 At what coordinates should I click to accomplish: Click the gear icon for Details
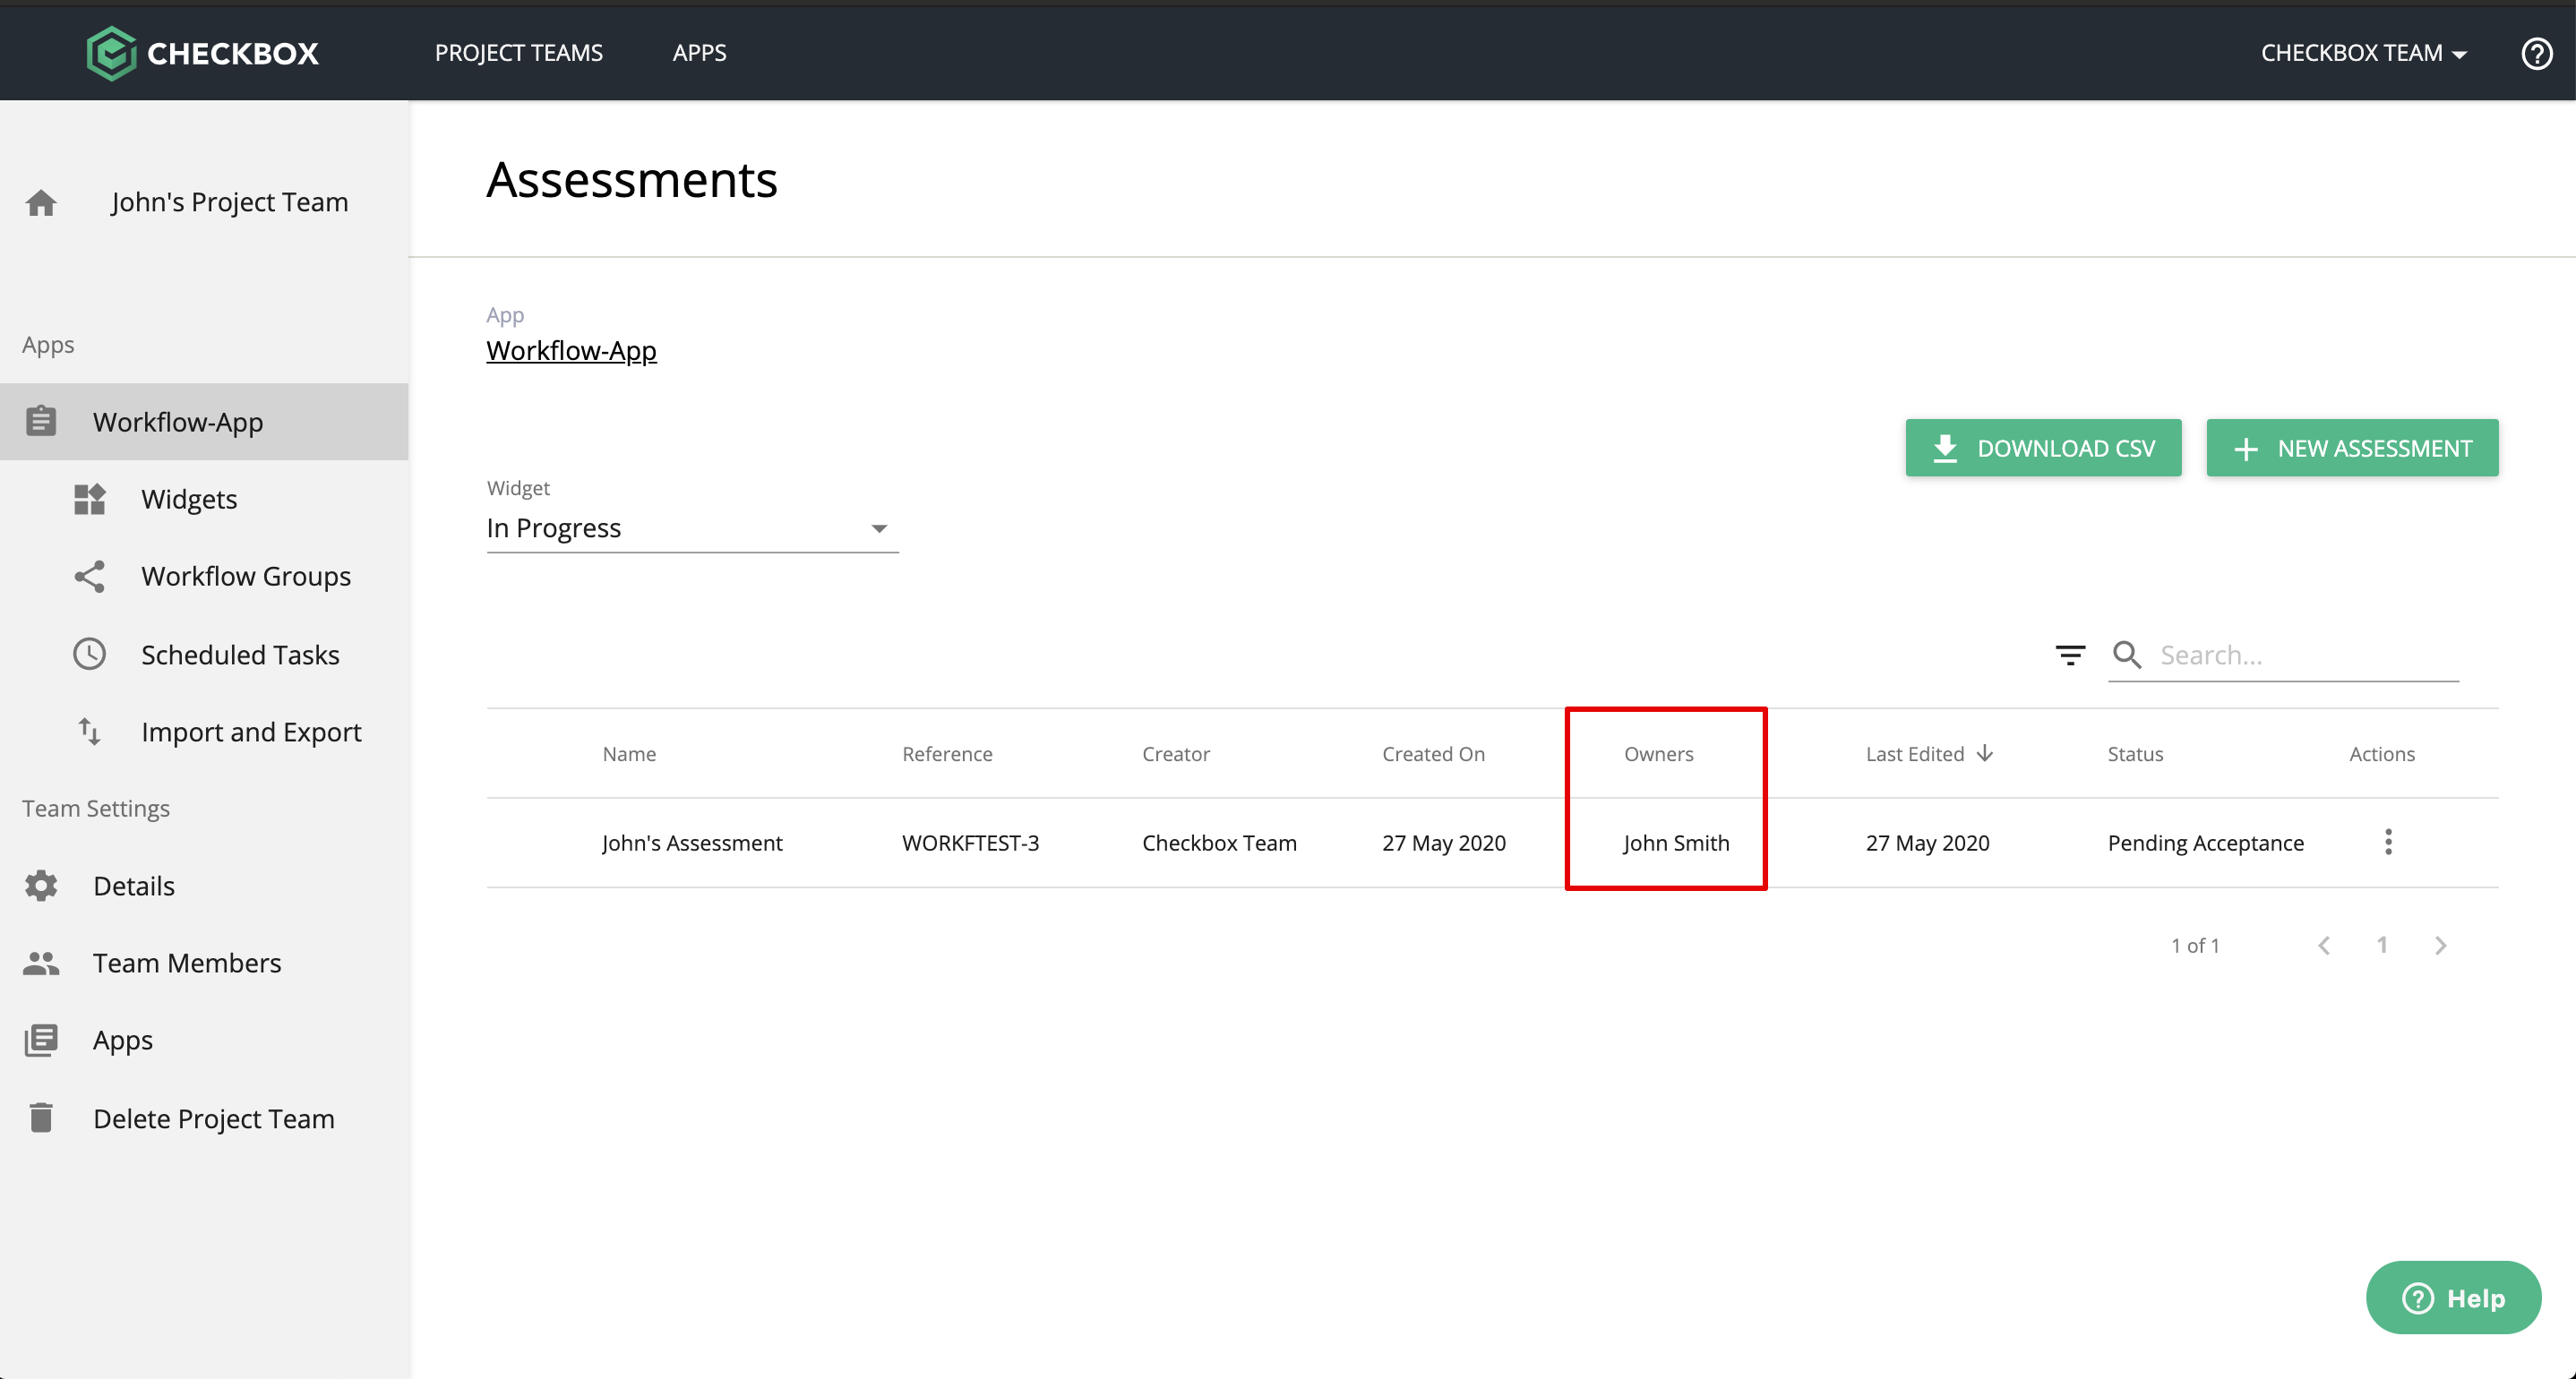[x=41, y=886]
